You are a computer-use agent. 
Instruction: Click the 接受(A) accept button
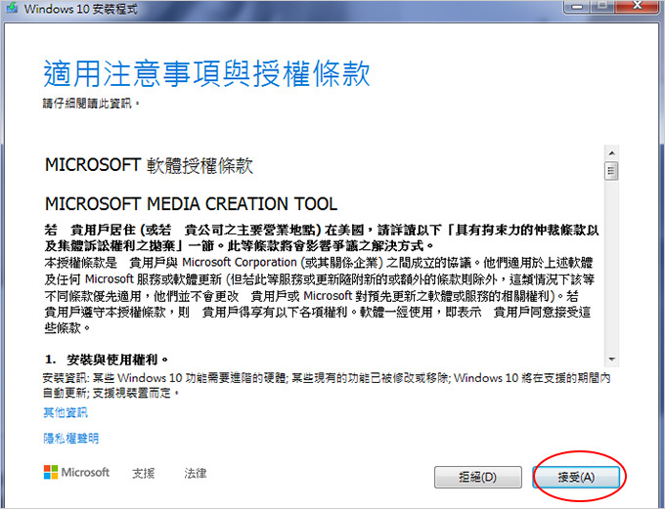pos(576,477)
